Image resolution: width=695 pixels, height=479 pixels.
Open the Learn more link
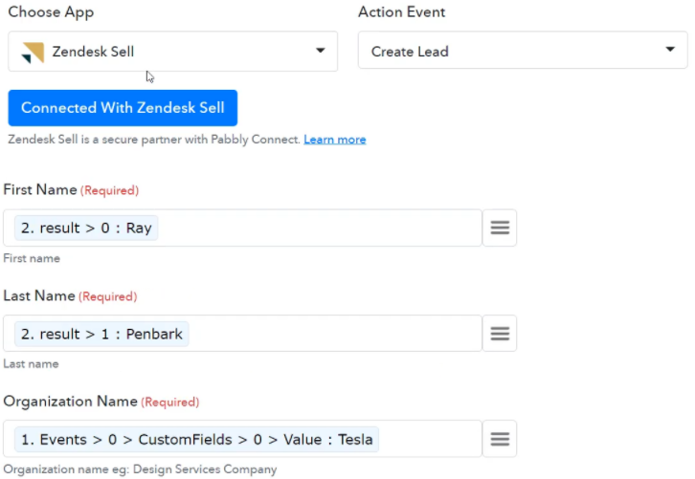pos(335,140)
